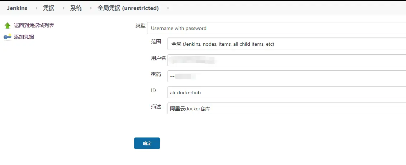Open the 添加凭据 sidebar link
The height and width of the screenshot is (165, 406).
[24, 37]
